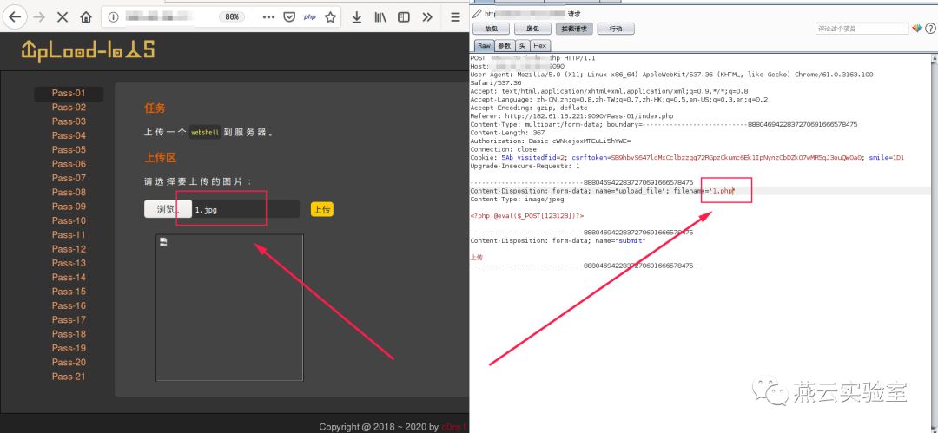The image size is (938, 433).
Task: Click the php extension icon in address bar
Action: [310, 16]
